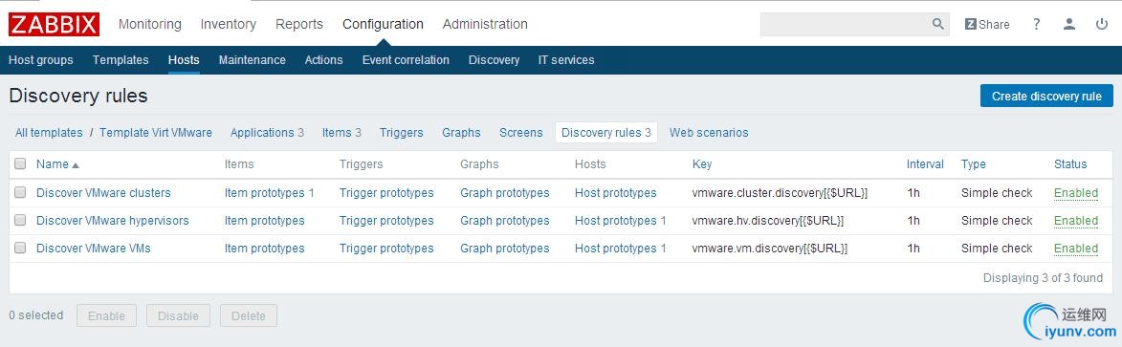Viewport: 1122px width, 347px height.
Task: Check the Discover VMware hypervisors row checkbox
Action: click(x=20, y=221)
